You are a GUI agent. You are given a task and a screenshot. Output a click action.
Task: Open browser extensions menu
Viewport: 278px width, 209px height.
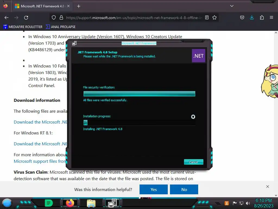point(262,17)
